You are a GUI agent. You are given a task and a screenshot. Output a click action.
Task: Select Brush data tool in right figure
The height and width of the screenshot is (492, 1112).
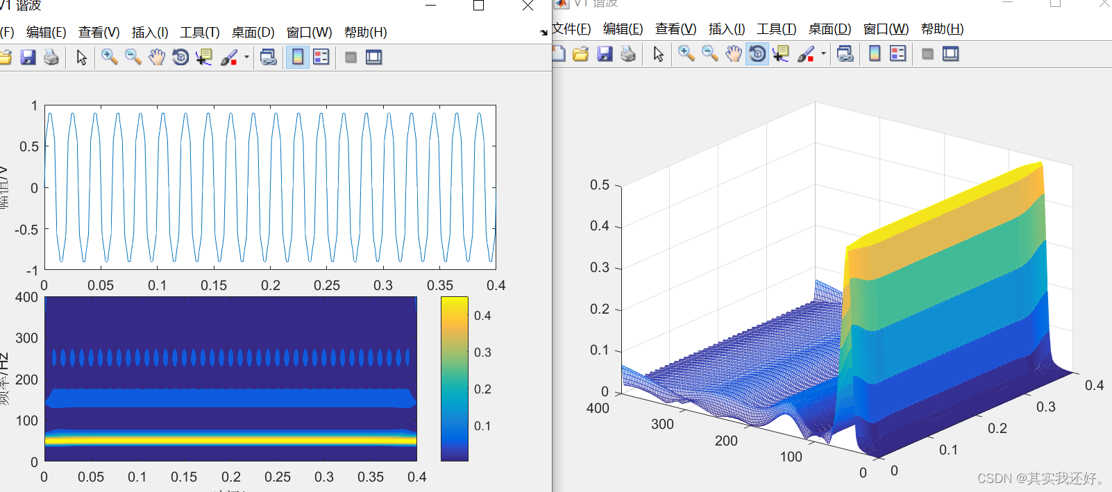coord(806,54)
